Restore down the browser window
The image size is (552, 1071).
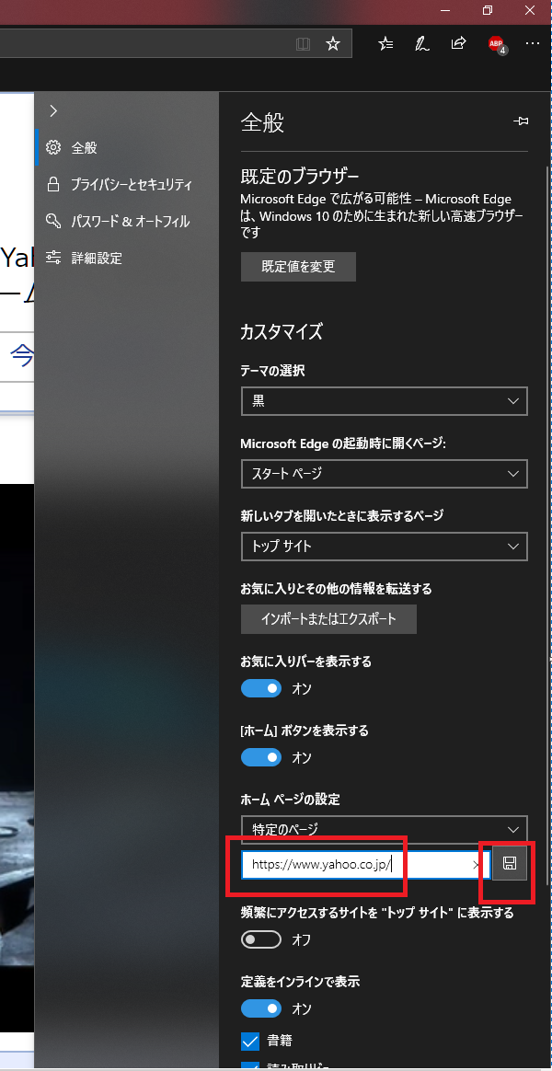(487, 9)
